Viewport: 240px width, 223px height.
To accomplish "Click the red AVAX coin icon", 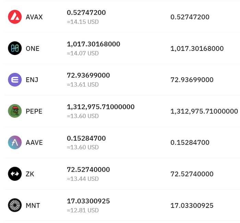I will pos(15,17).
